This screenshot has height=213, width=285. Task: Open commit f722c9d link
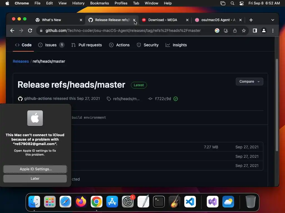click(x=163, y=99)
